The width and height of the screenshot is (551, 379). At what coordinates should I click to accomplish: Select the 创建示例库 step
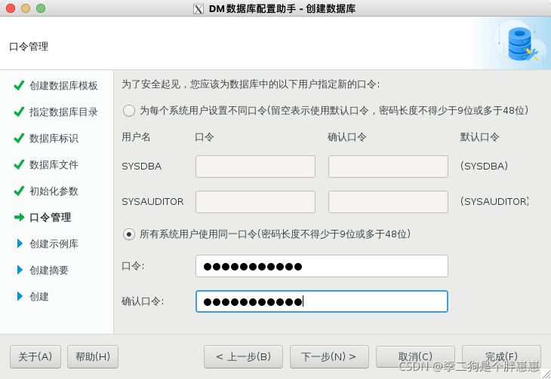point(54,244)
